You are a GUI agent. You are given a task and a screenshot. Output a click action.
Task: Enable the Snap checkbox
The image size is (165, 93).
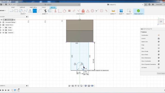(159, 45)
